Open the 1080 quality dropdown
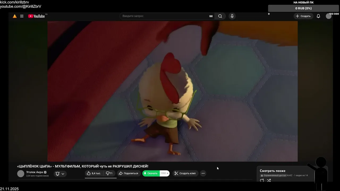 coord(165,173)
